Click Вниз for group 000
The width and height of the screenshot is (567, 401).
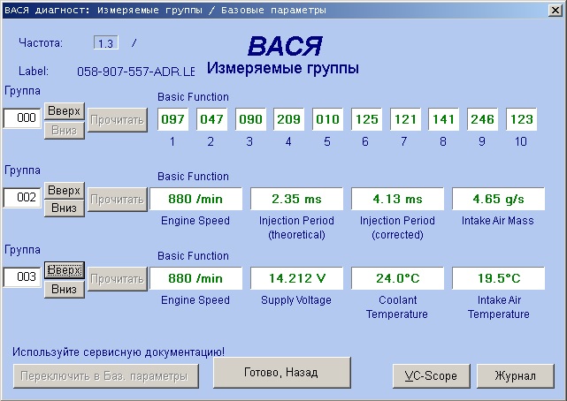coord(65,131)
